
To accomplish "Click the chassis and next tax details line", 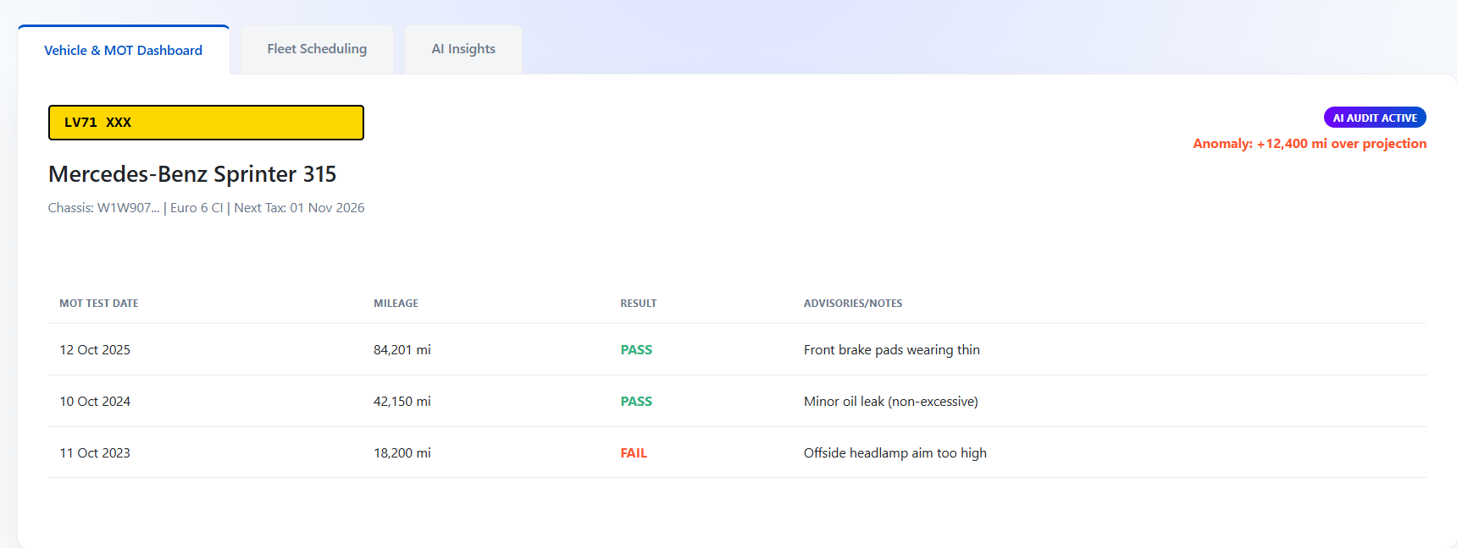I will [x=206, y=208].
